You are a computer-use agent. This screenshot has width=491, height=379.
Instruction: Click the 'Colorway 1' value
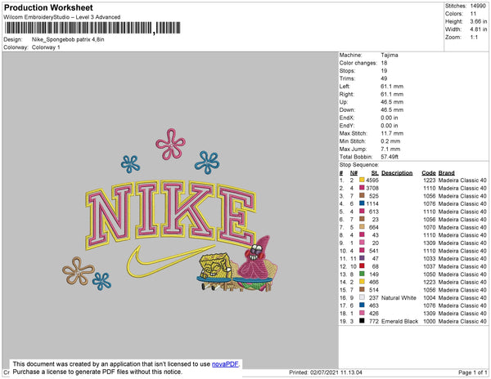(x=46, y=47)
